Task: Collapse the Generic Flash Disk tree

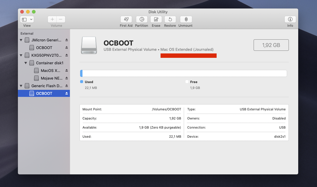Action: (x=21, y=86)
